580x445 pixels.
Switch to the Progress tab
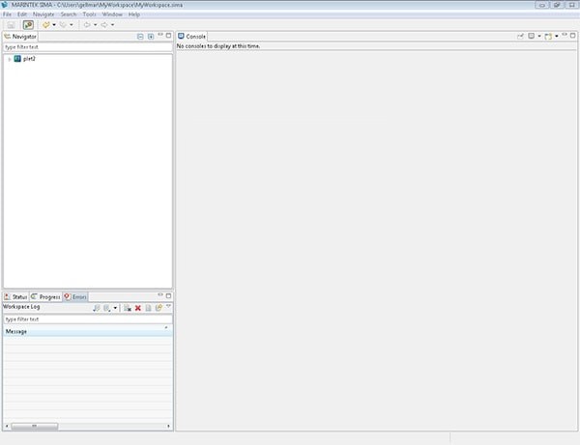tap(46, 296)
